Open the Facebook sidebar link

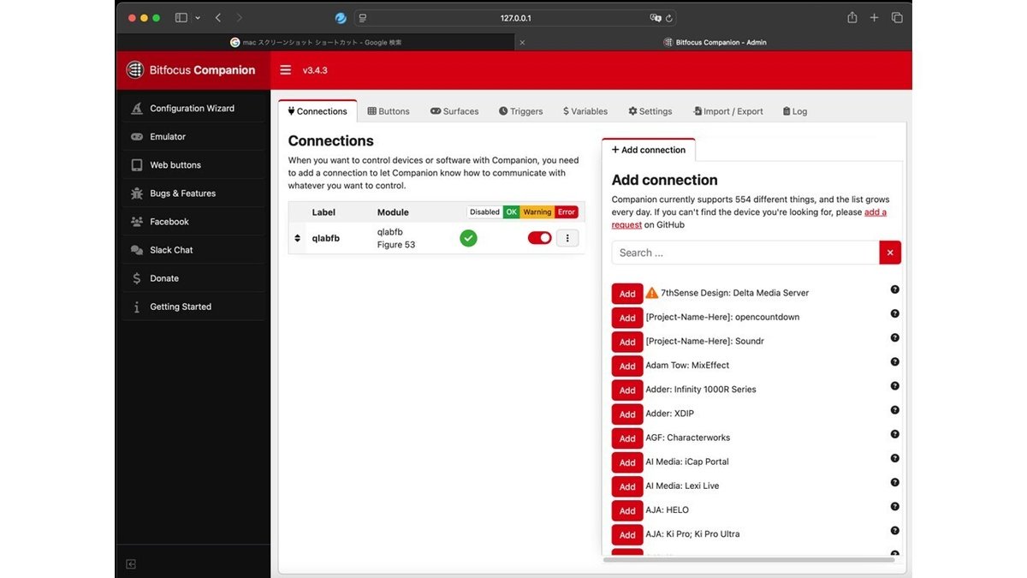(193, 222)
